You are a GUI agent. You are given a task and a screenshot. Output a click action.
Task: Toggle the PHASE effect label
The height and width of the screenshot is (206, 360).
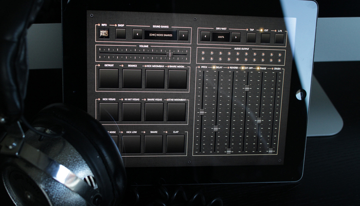pyautogui.click(x=263, y=69)
